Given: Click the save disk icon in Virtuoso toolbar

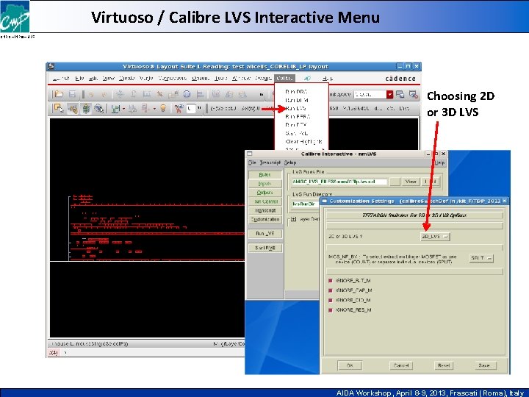Looking at the screenshot, I should coord(72,94).
